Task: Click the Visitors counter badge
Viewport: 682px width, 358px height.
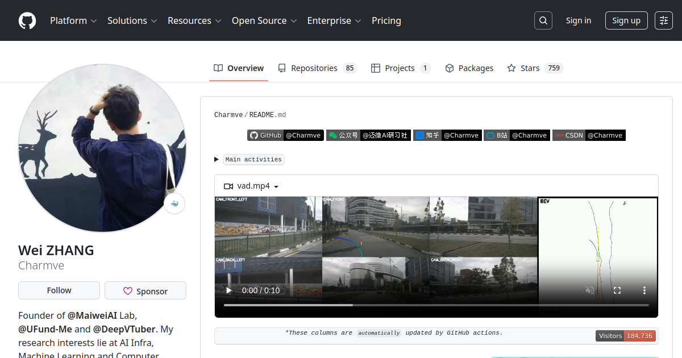Action: [626, 336]
